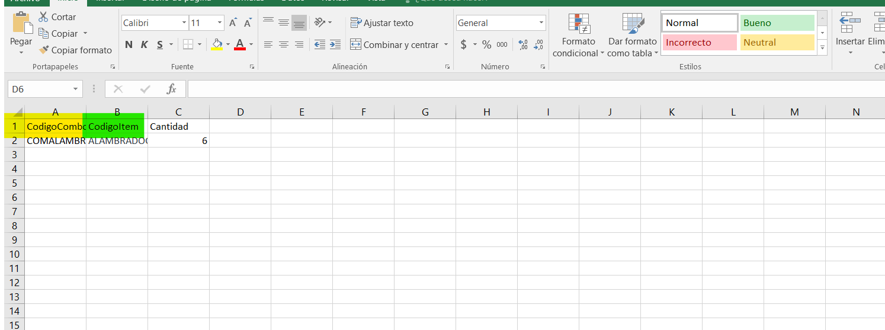Click the Copiar button
The height and width of the screenshot is (330, 885).
tap(58, 34)
